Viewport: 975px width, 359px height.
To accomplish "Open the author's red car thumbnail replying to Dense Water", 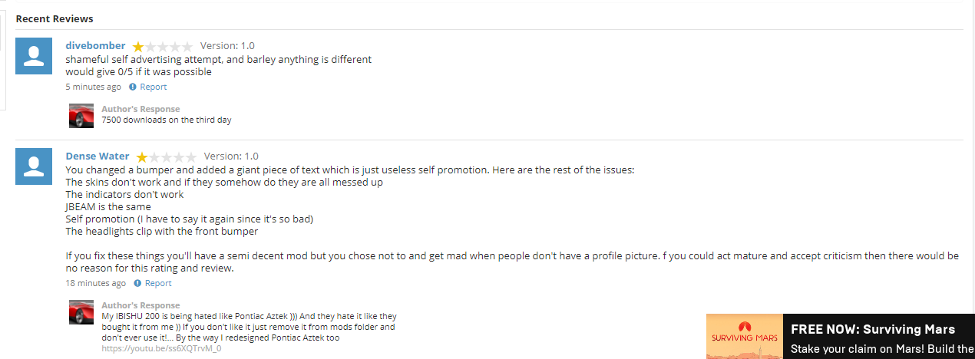I will click(x=81, y=312).
